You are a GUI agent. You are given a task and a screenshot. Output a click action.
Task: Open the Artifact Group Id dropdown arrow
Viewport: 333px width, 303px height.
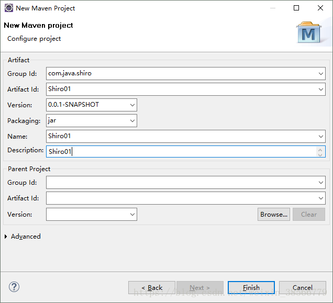(x=320, y=74)
